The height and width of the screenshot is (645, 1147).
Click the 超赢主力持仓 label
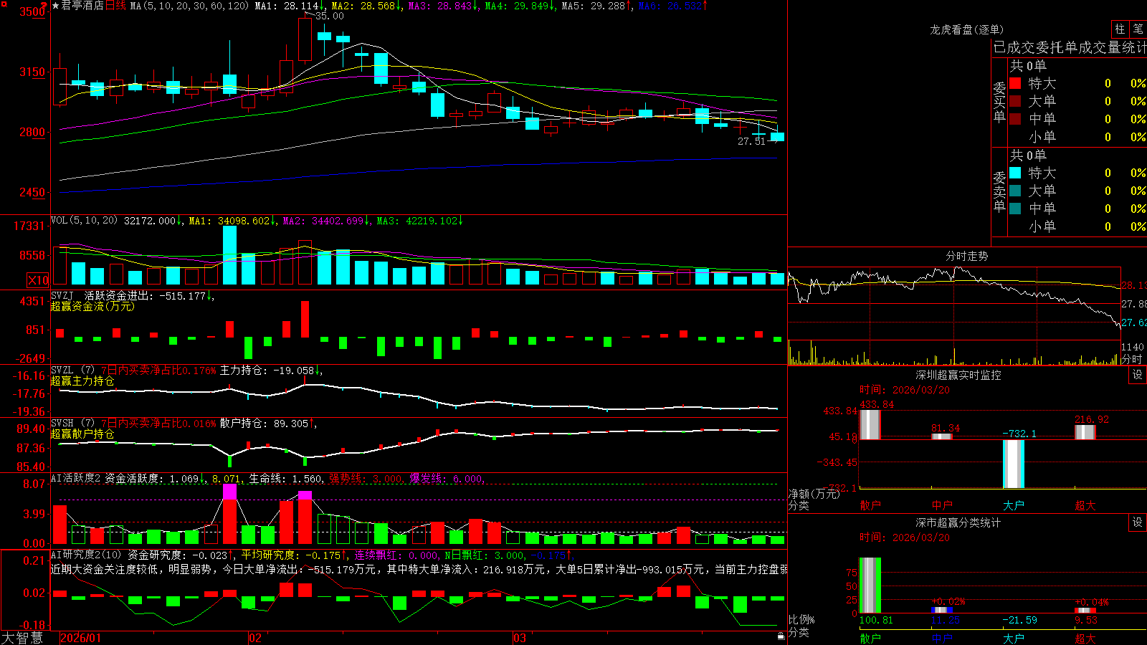(82, 381)
